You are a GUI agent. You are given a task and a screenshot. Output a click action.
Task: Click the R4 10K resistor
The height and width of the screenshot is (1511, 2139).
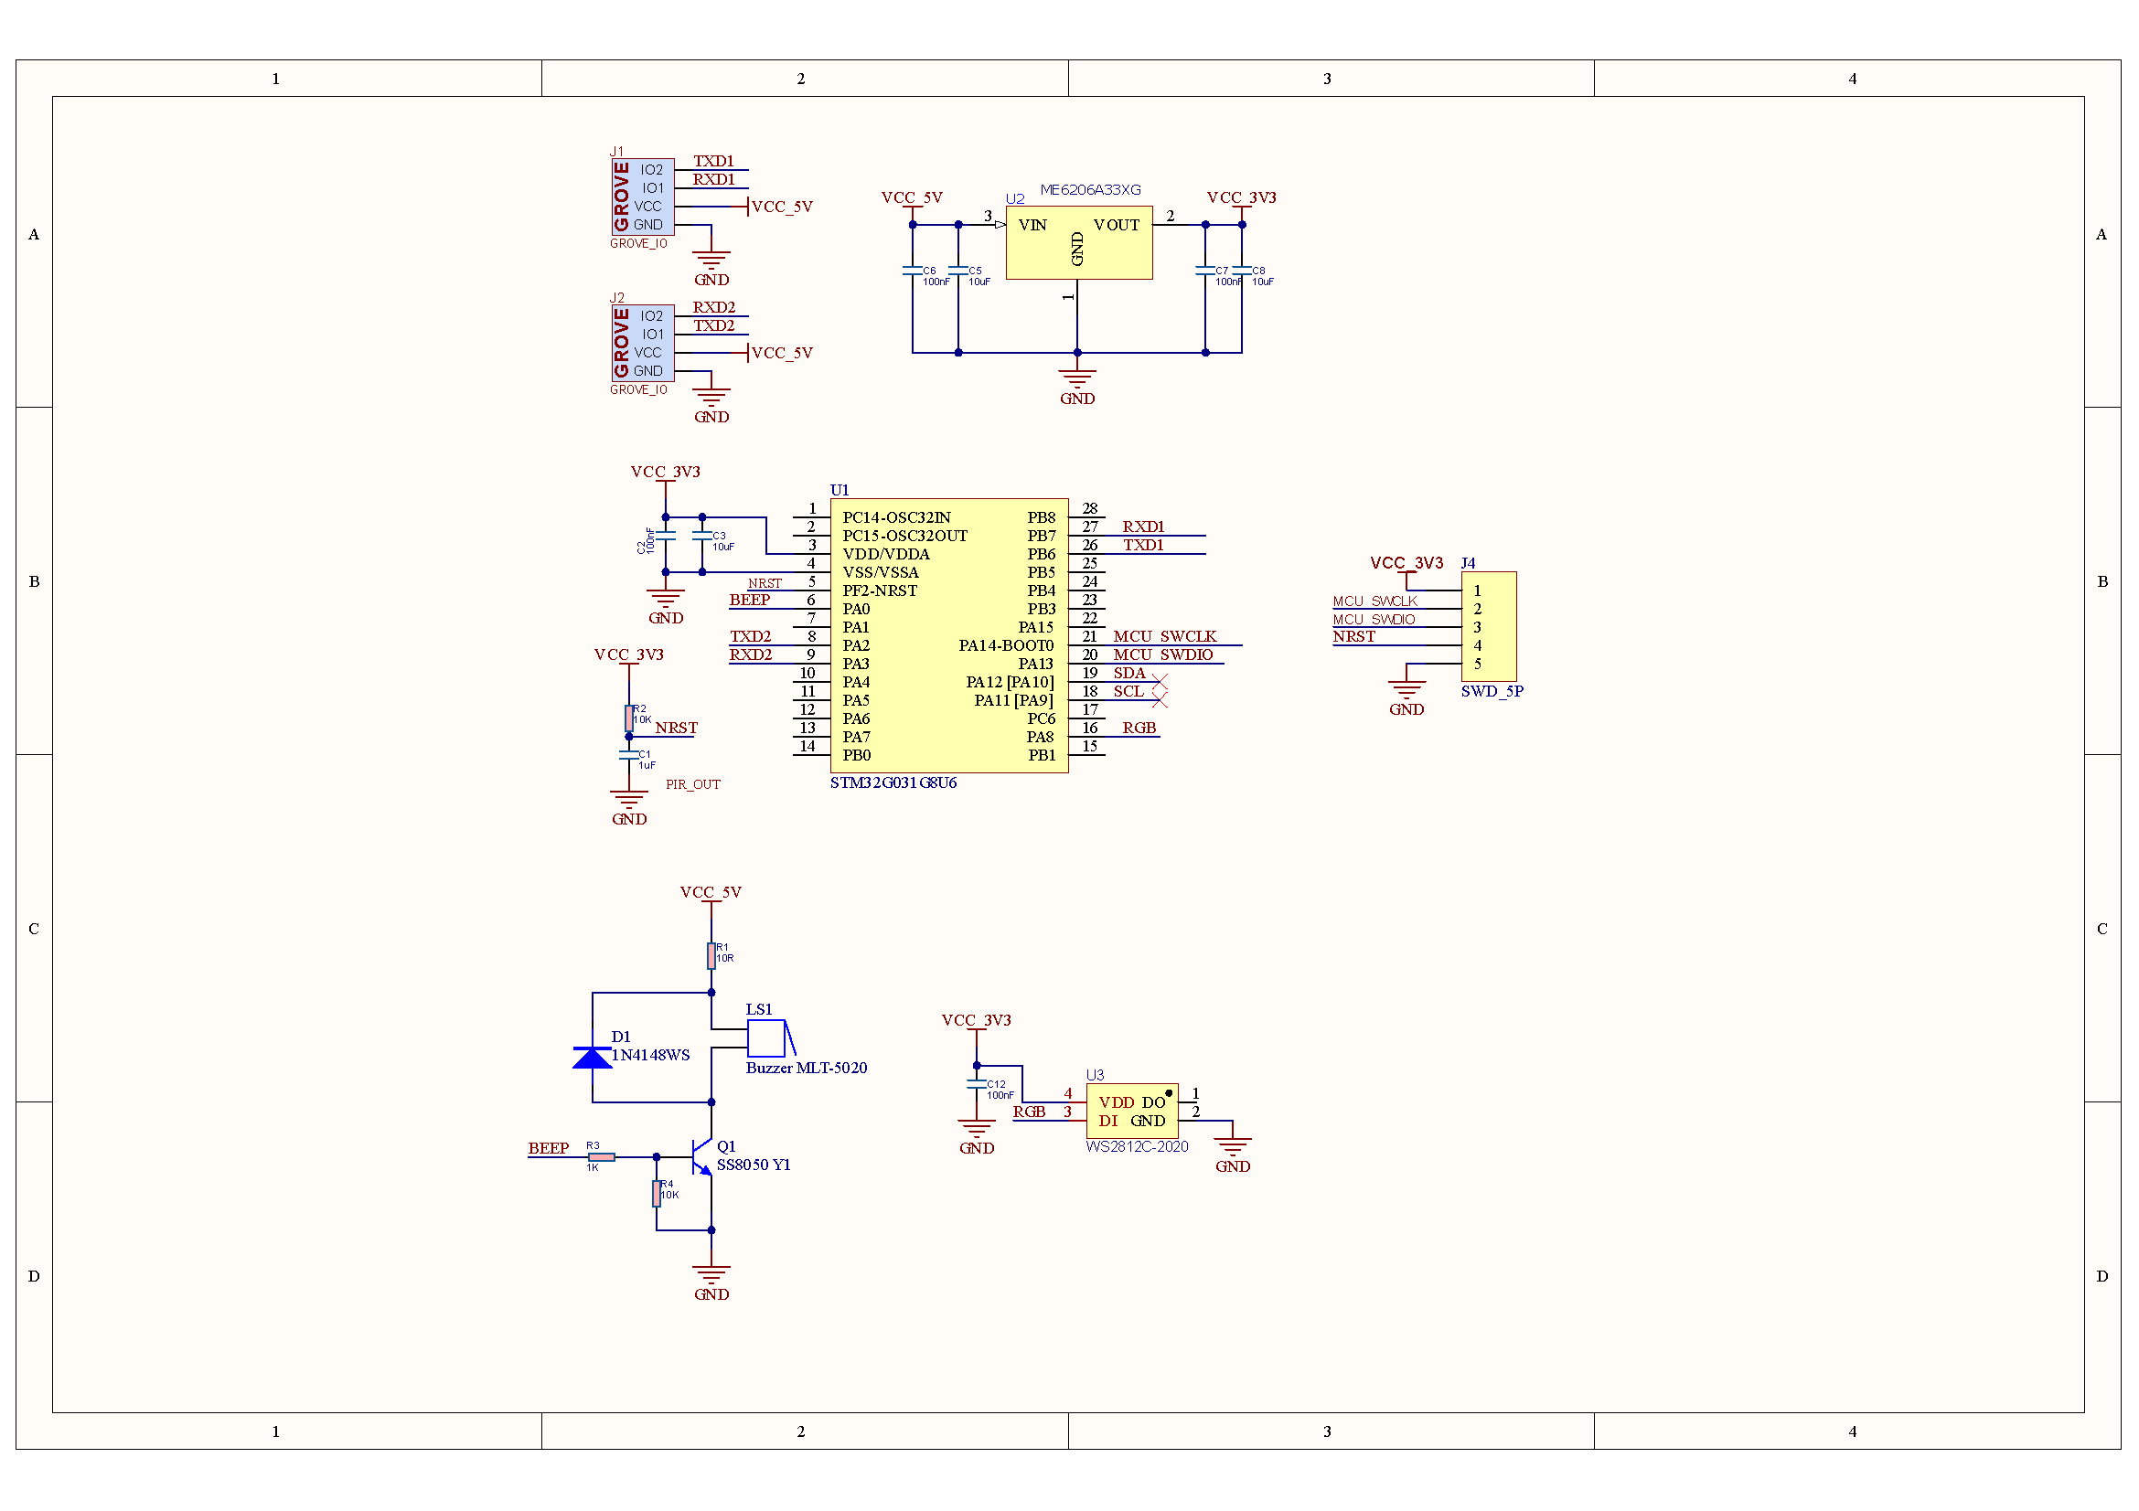click(657, 1193)
